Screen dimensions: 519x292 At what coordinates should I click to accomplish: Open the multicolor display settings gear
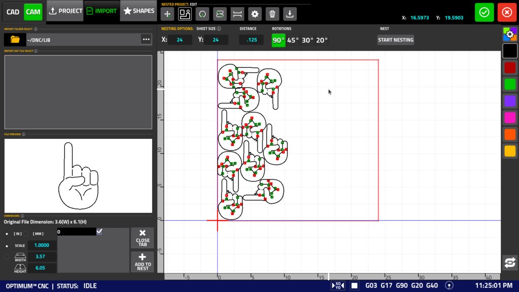(x=510, y=34)
